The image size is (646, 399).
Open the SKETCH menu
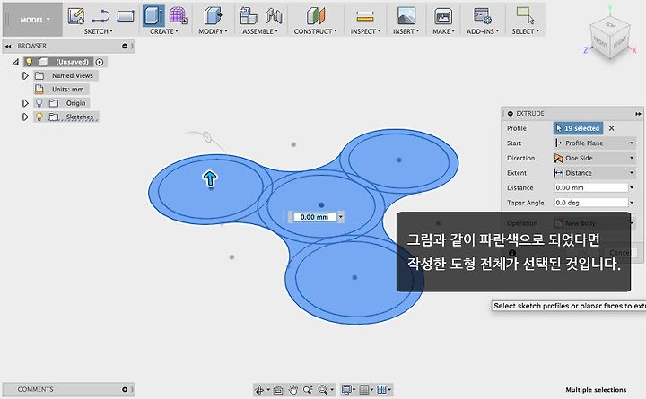point(98,31)
